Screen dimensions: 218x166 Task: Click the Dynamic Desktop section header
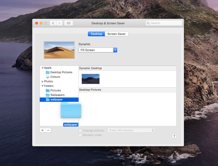(x=128, y=68)
